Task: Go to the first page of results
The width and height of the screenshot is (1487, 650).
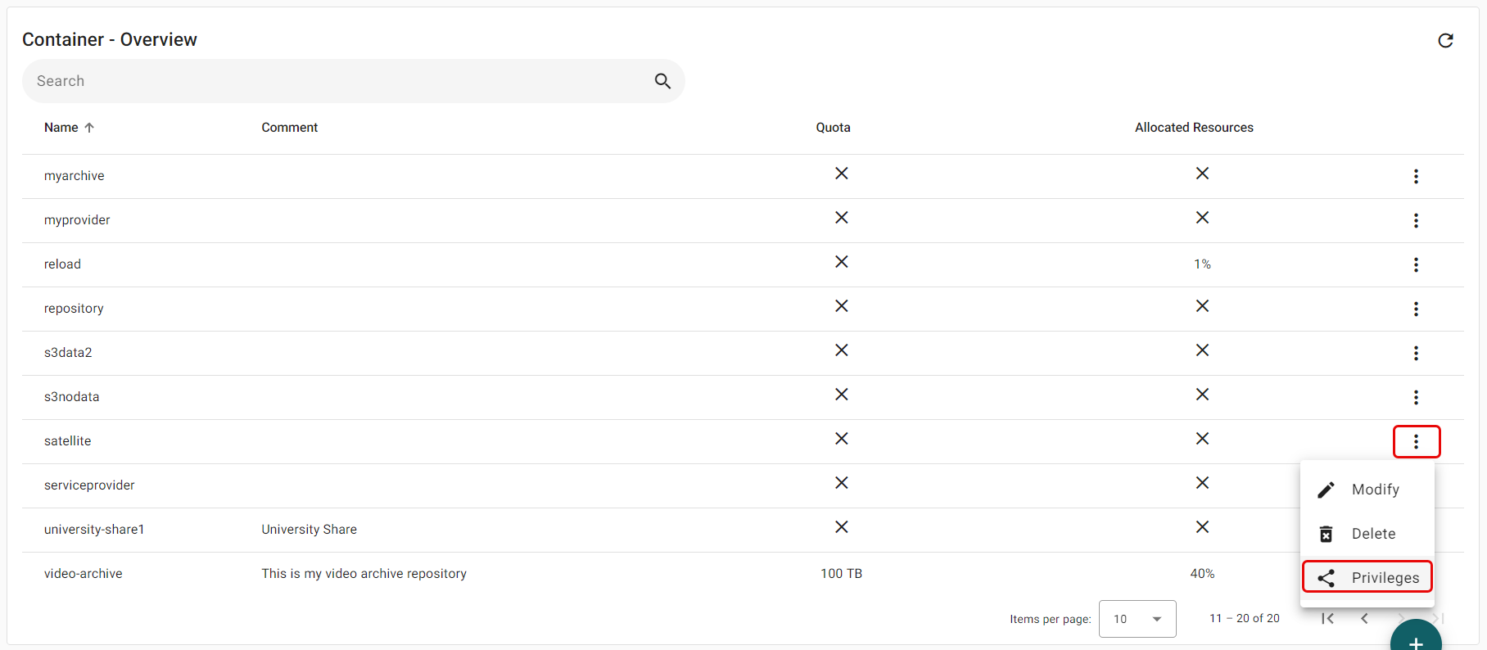Action: tap(1327, 619)
